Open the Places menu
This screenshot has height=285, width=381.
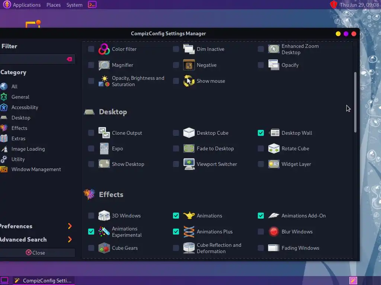(x=54, y=5)
